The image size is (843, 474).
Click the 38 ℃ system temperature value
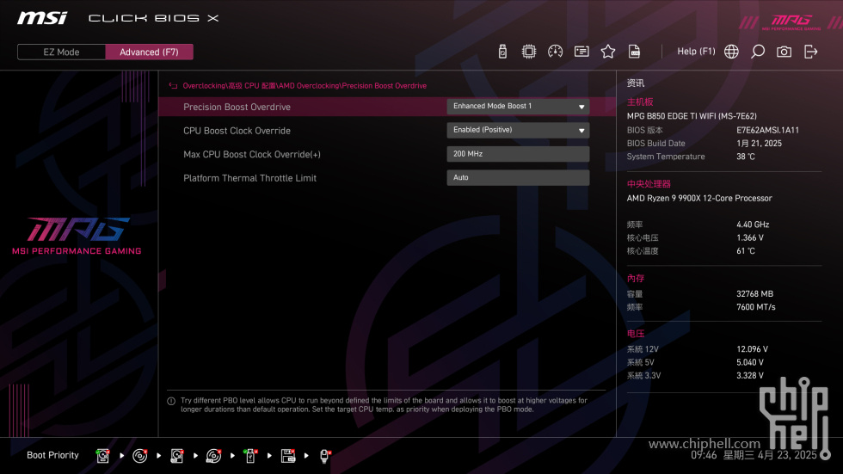tap(746, 157)
